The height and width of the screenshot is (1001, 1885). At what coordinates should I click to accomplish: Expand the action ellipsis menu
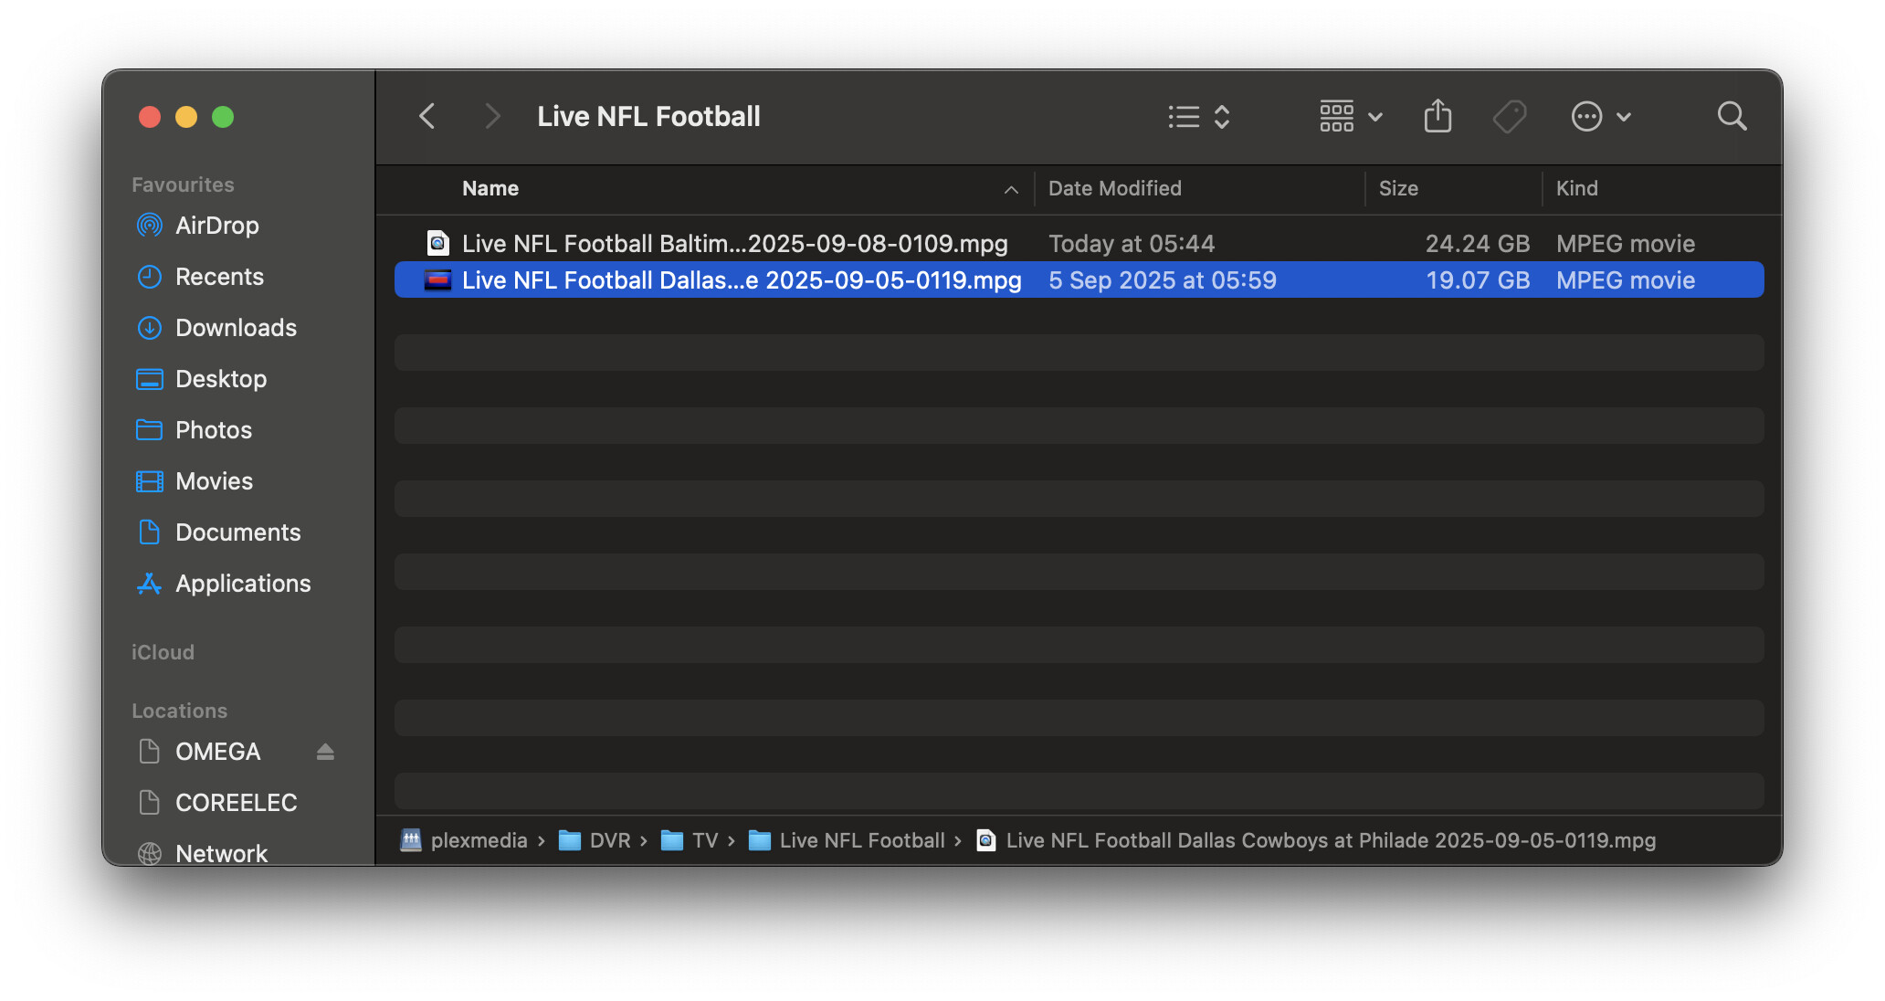(x=1601, y=116)
